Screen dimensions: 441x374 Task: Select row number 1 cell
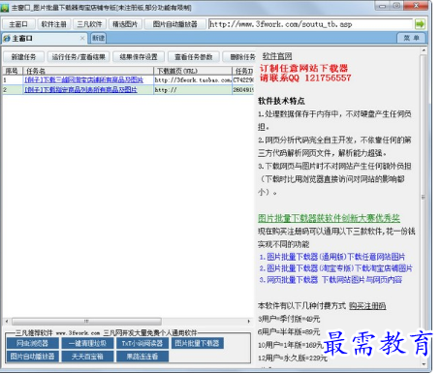click(13, 79)
